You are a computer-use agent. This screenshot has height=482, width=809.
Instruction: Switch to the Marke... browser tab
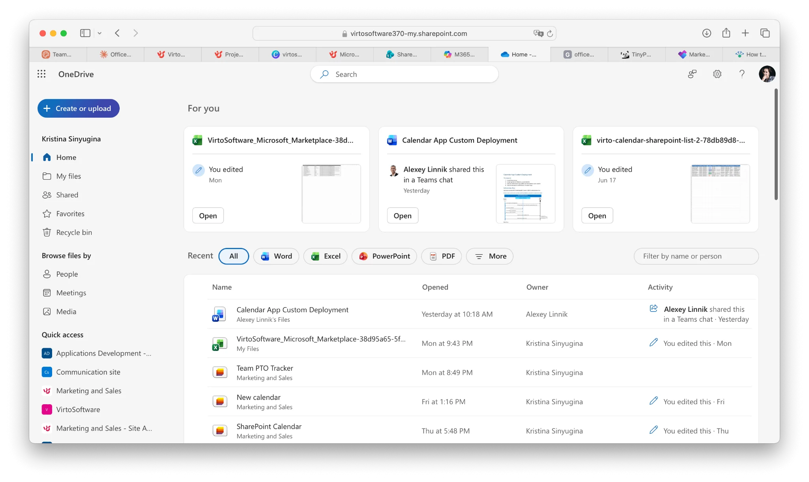pos(694,54)
